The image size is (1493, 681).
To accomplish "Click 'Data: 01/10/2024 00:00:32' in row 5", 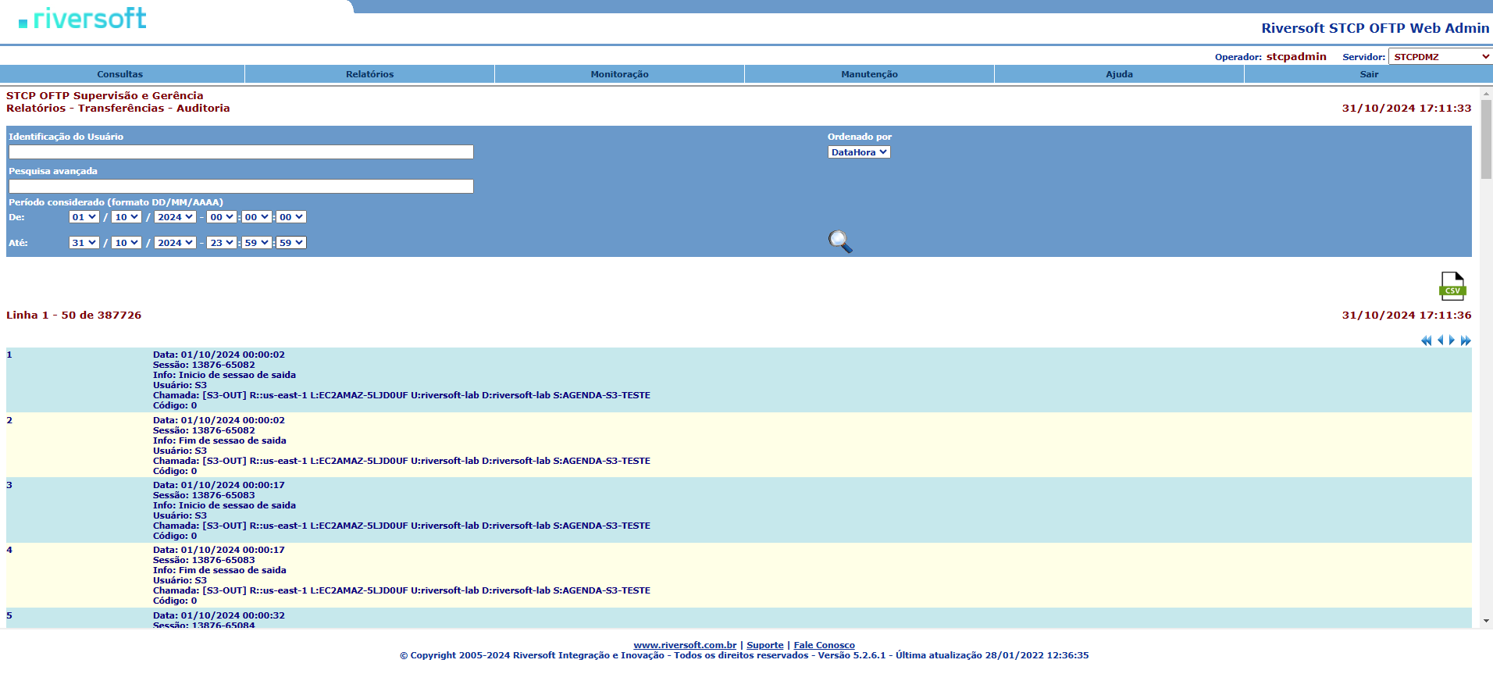I will (219, 615).
